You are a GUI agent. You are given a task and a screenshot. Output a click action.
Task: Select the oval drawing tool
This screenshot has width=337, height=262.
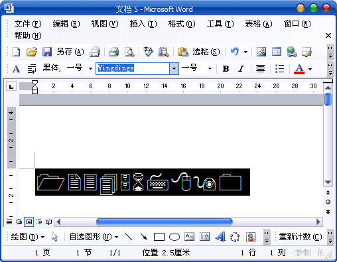(174, 237)
